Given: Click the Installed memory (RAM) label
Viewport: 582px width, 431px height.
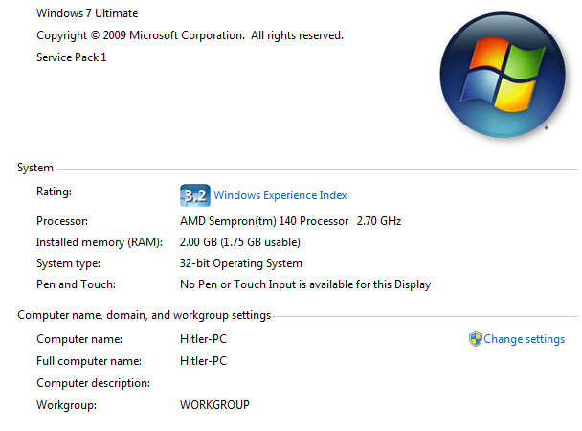Looking at the screenshot, I should coord(100,242).
